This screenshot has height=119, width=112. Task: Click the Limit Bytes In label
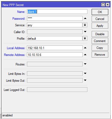pyautogui.click(x=17, y=74)
